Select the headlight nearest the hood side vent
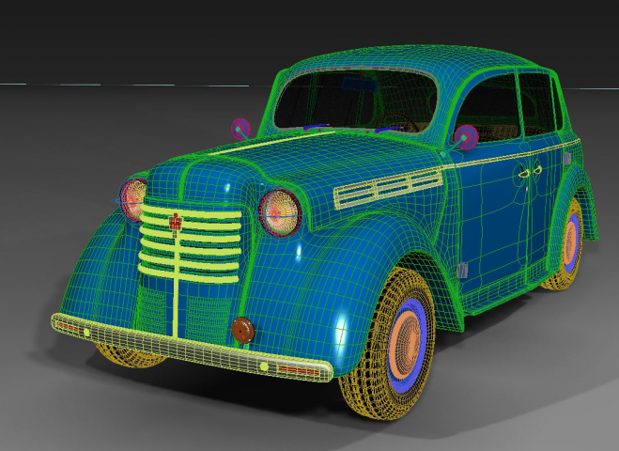 click(x=280, y=213)
